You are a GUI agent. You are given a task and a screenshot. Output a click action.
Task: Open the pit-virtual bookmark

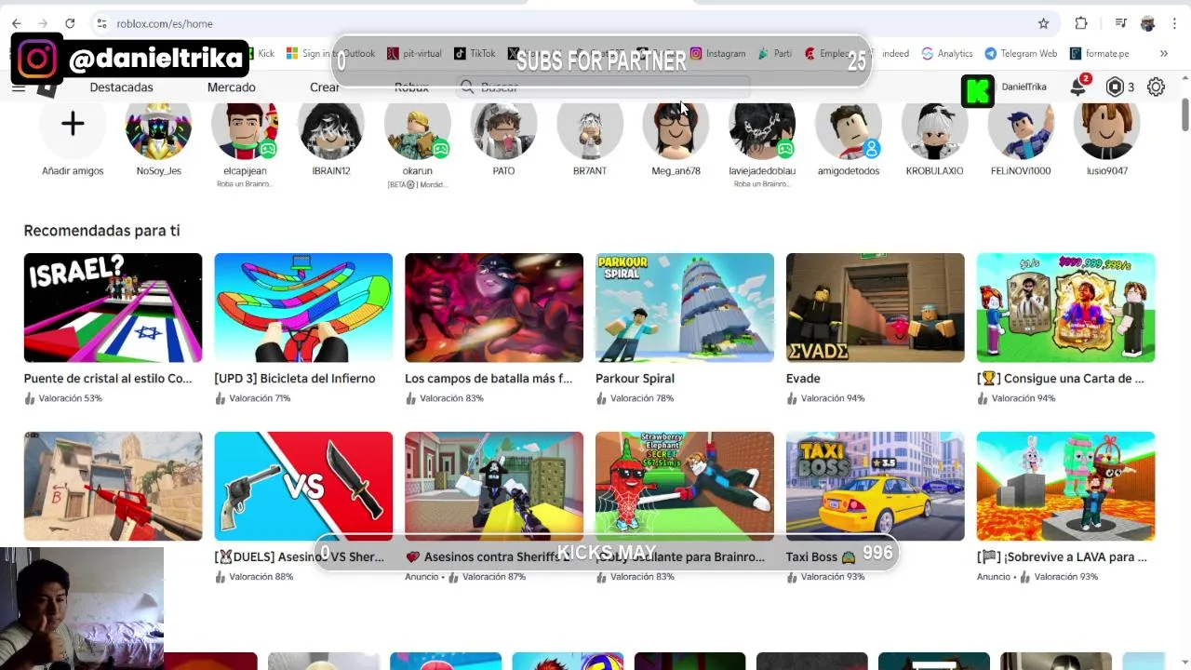click(414, 53)
